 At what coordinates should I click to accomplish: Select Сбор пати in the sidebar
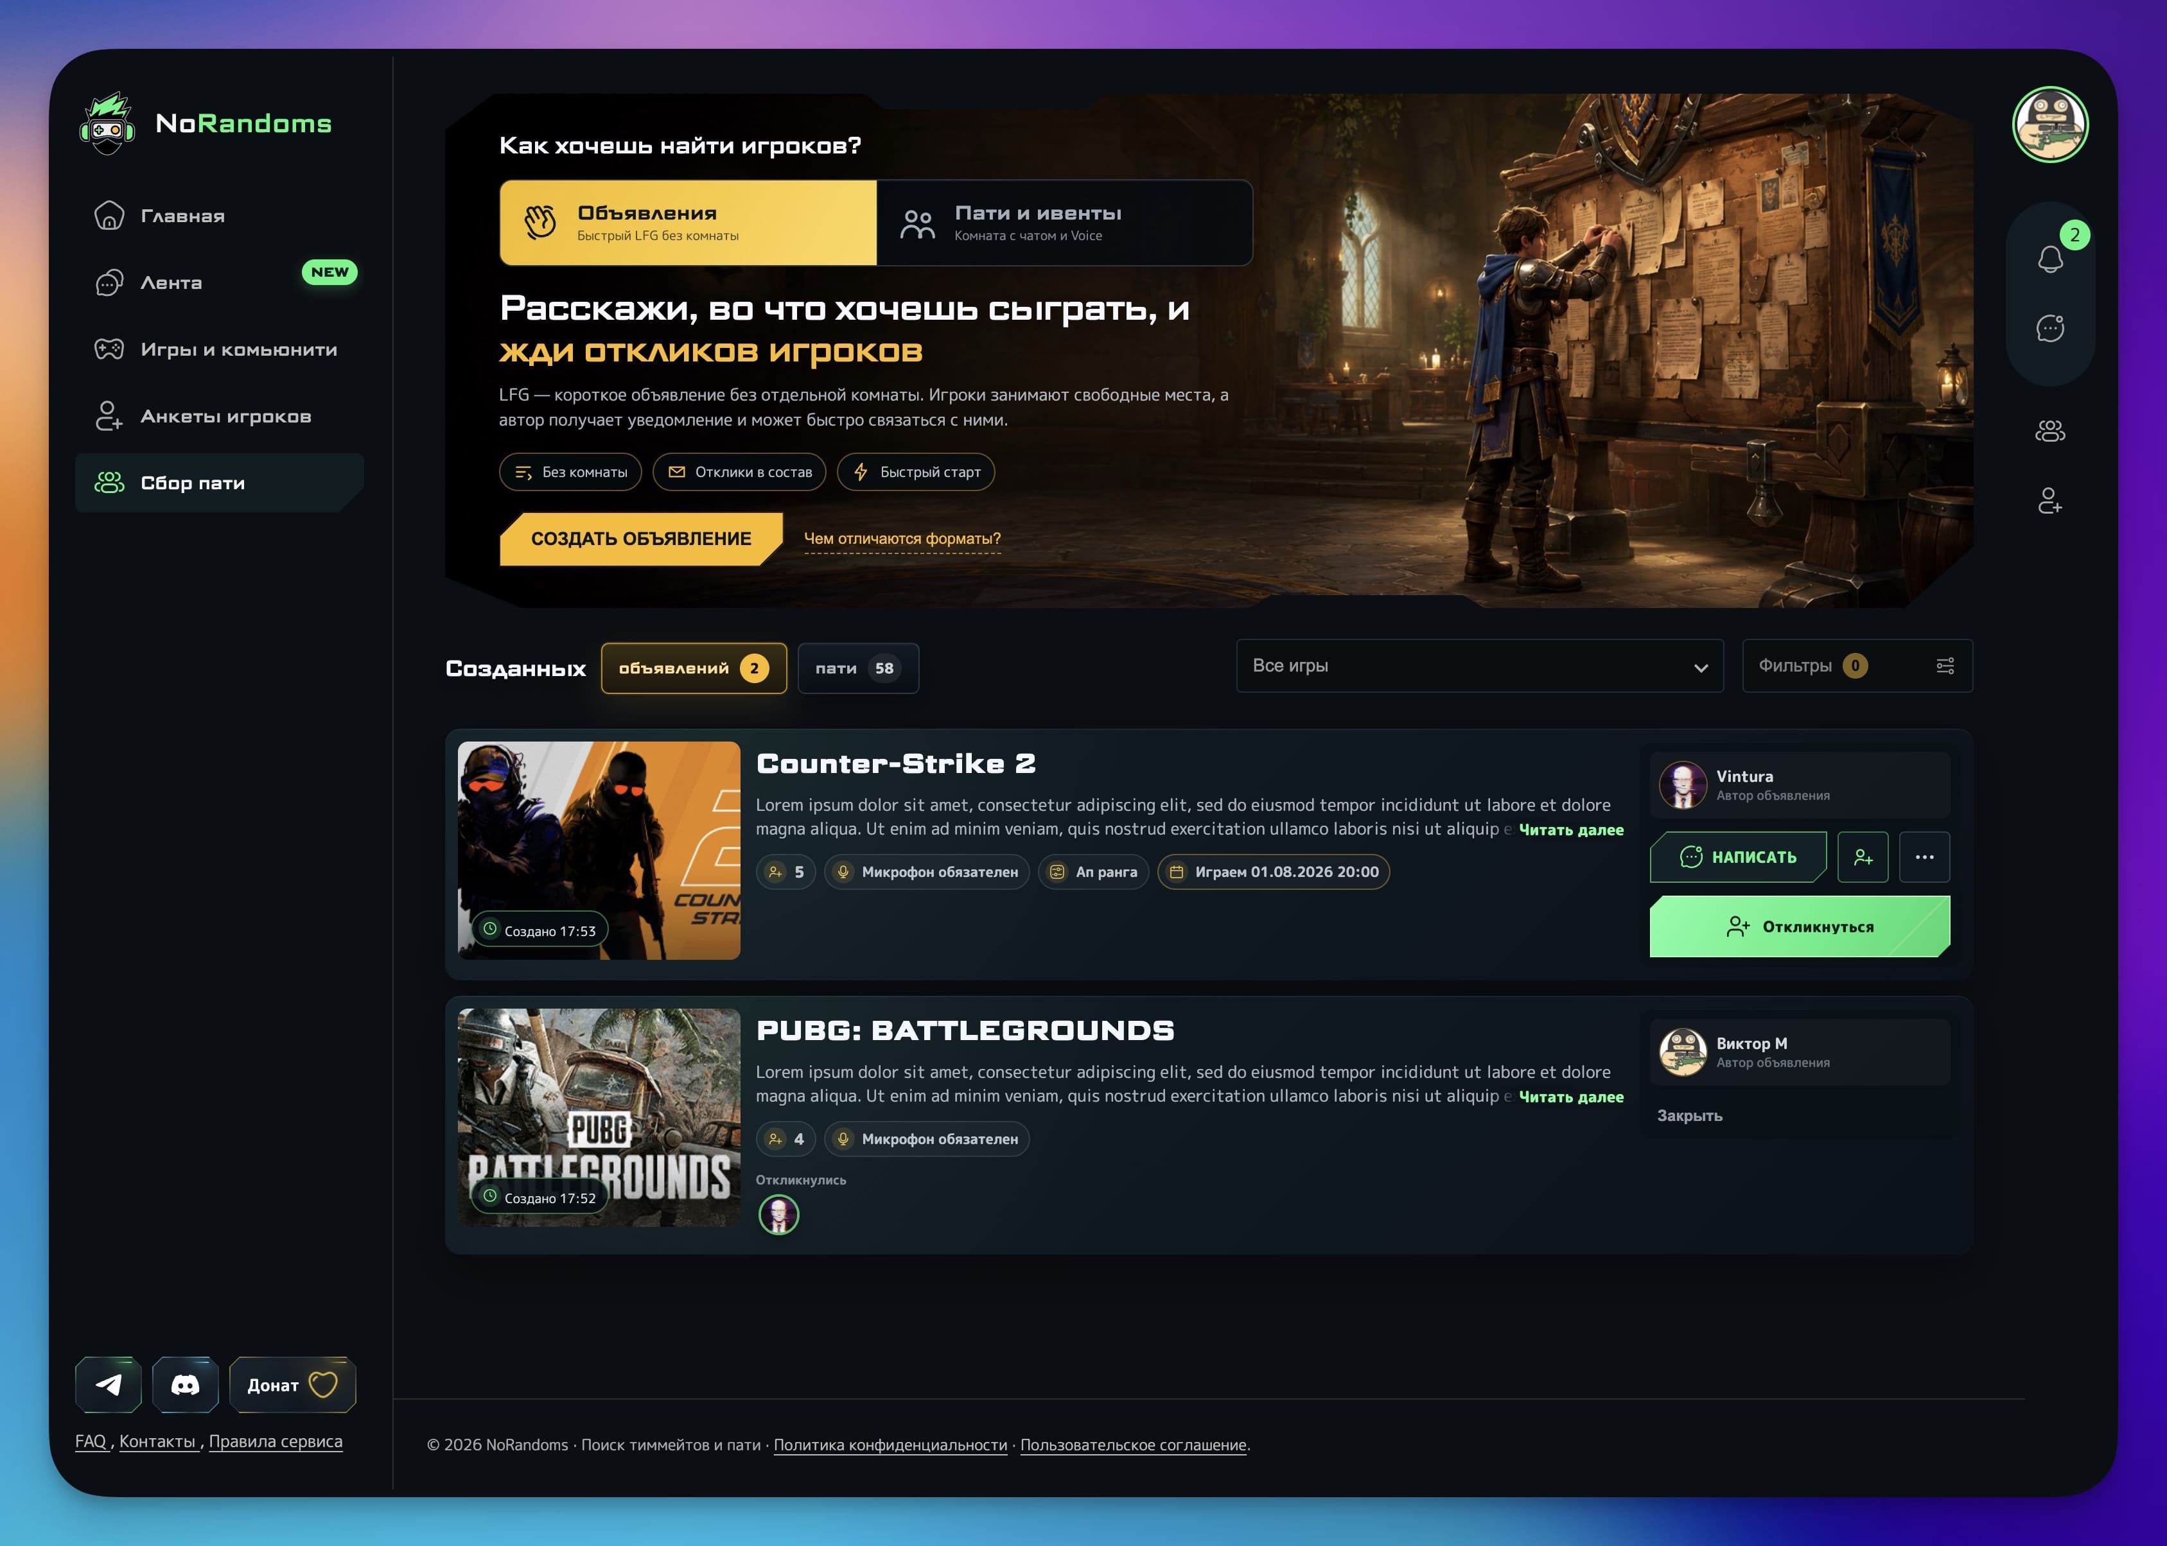219,483
